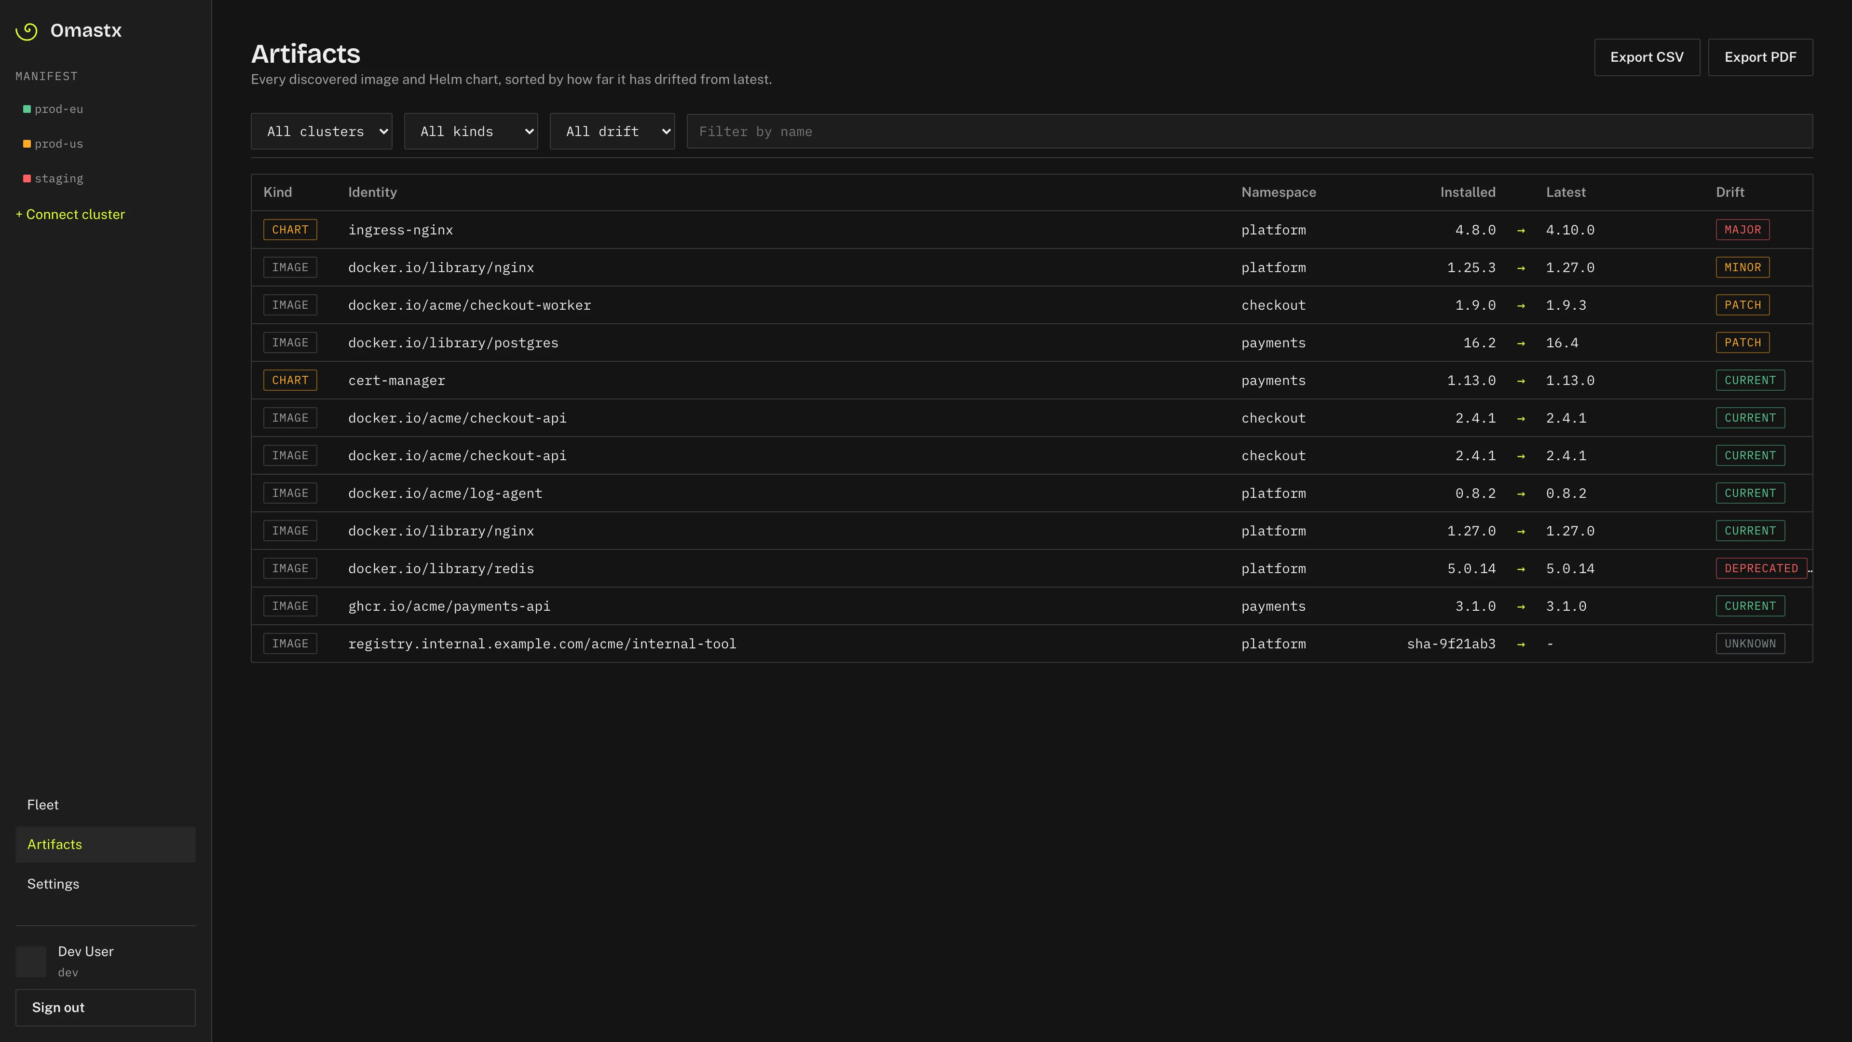The image size is (1852, 1042).
Task: Click installed version 1.25.3
Action: (1471, 268)
